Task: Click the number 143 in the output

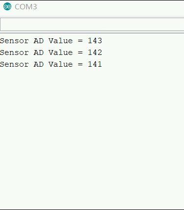Action: coord(95,41)
